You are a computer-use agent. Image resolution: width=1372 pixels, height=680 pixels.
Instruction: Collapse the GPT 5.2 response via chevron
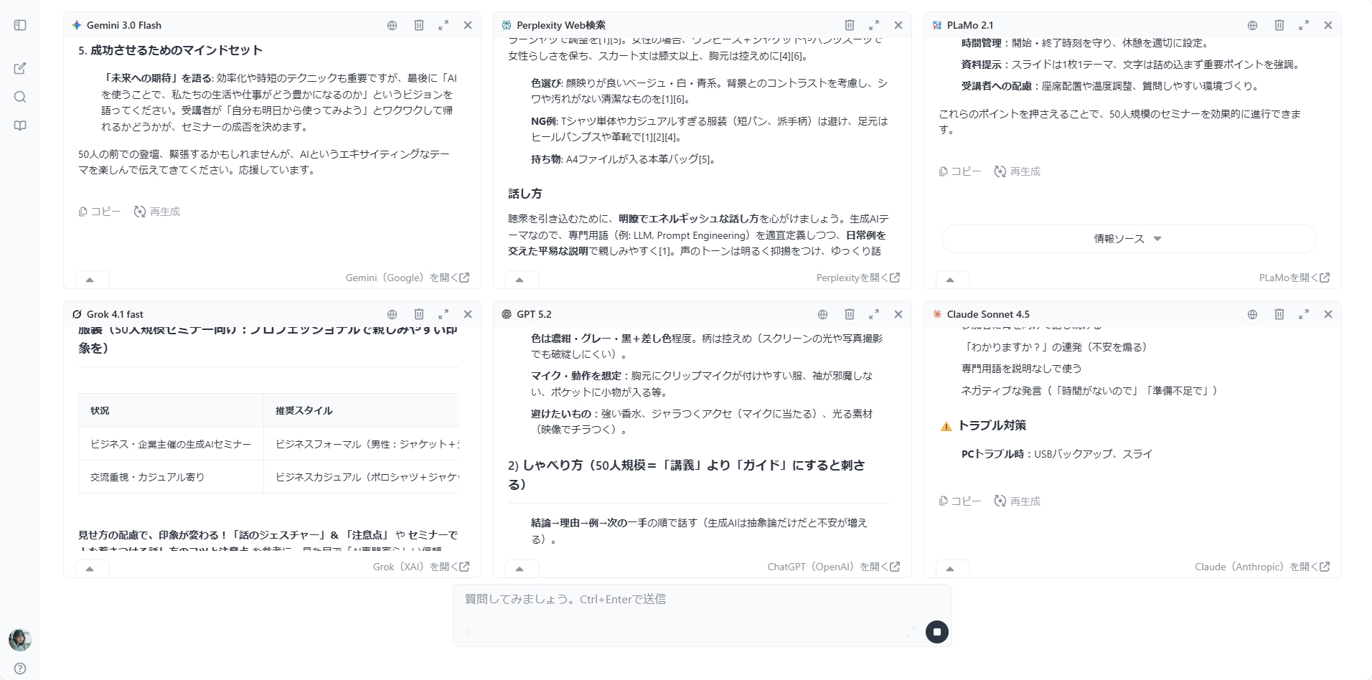pos(522,568)
